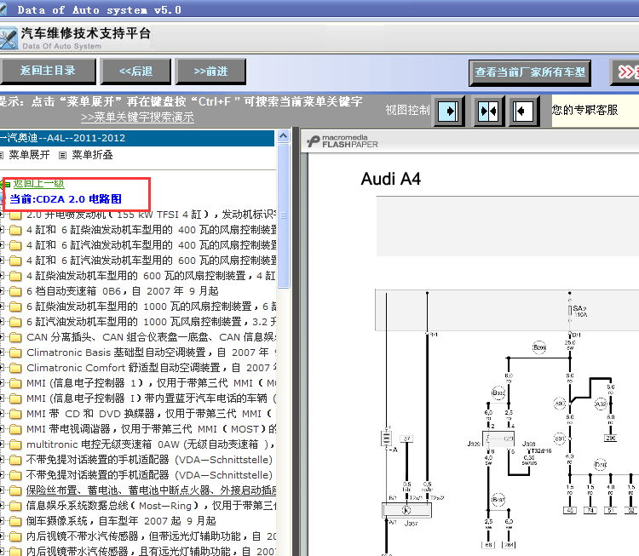The height and width of the screenshot is (556, 639).
Task: Click the 返回上一级 link
Action: tap(38, 184)
